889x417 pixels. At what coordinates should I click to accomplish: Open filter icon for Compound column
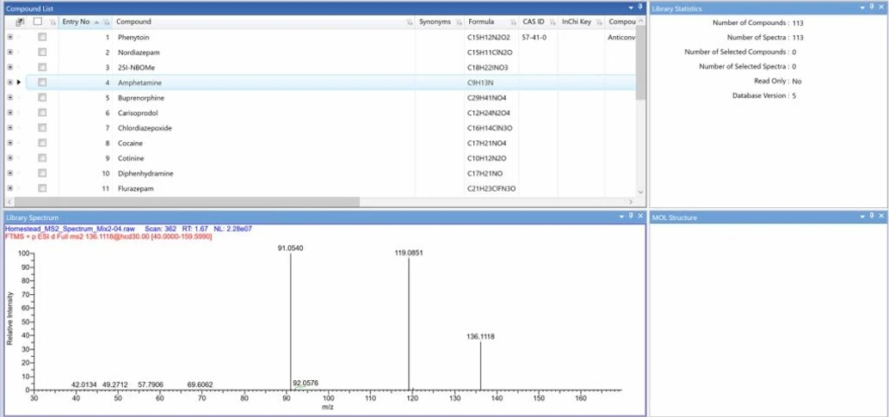[410, 22]
